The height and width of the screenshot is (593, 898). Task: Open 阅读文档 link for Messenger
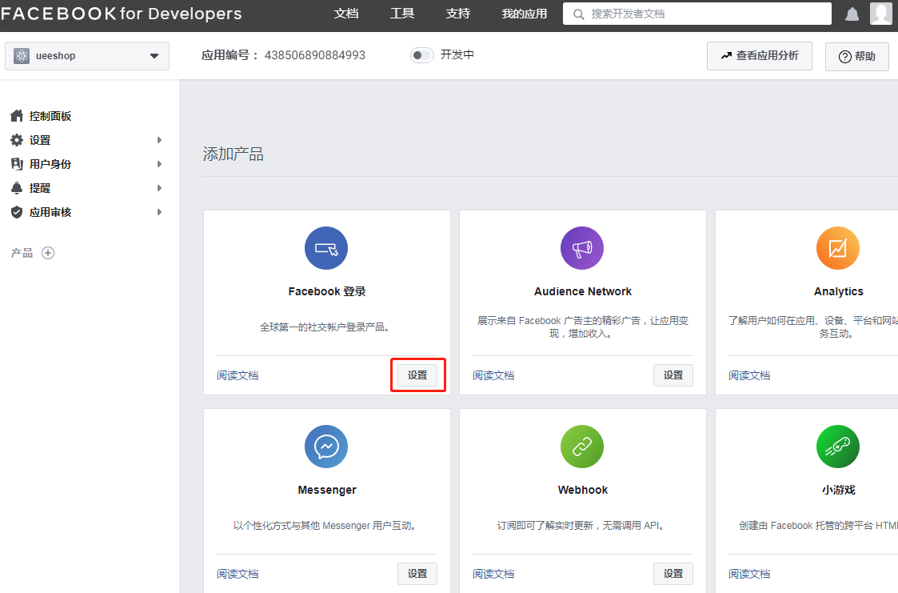237,574
